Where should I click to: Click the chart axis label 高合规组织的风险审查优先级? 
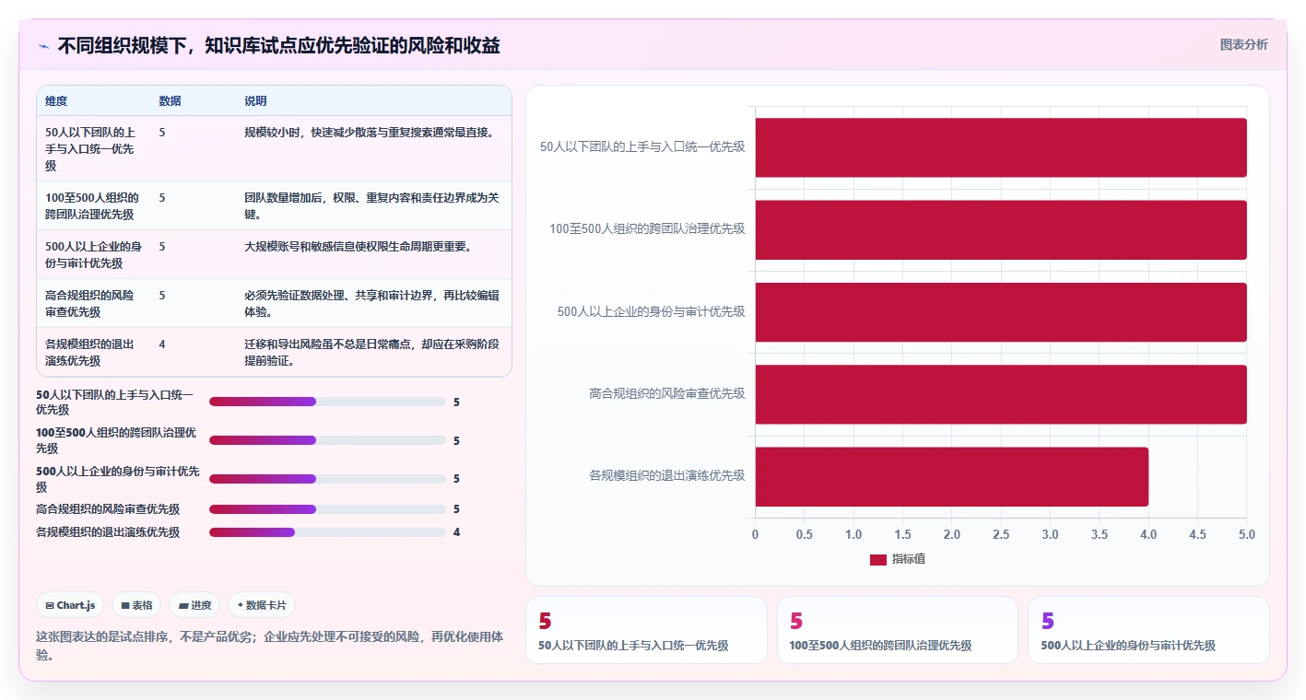point(667,393)
